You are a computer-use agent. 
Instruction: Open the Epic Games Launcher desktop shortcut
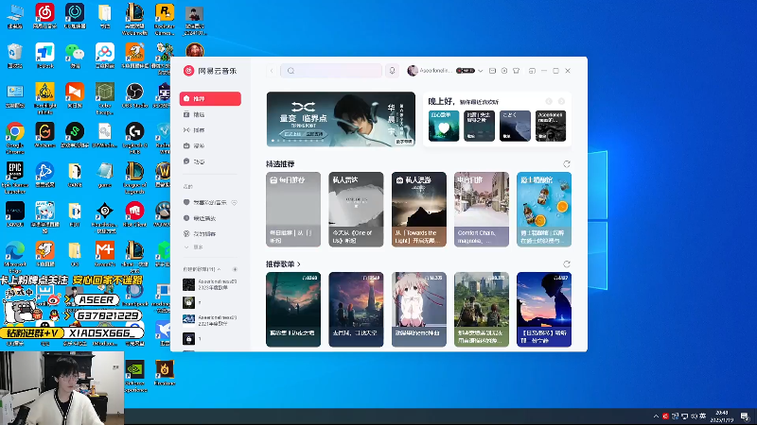click(x=15, y=178)
